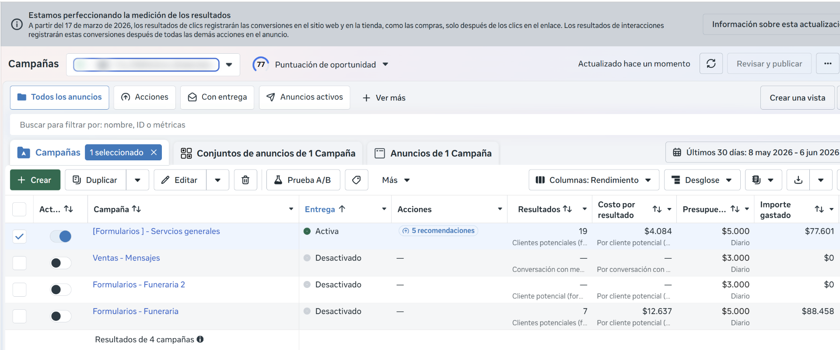The width and height of the screenshot is (840, 350).
Task: Open the export options dropdown arrow
Action: [821, 180]
